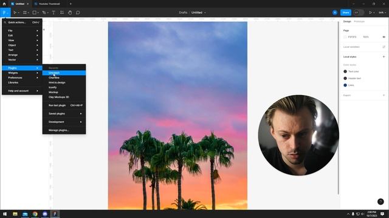Viewport: 389px width, 218px height.
Task: Open the zoom level dropdown
Action: 382,12
